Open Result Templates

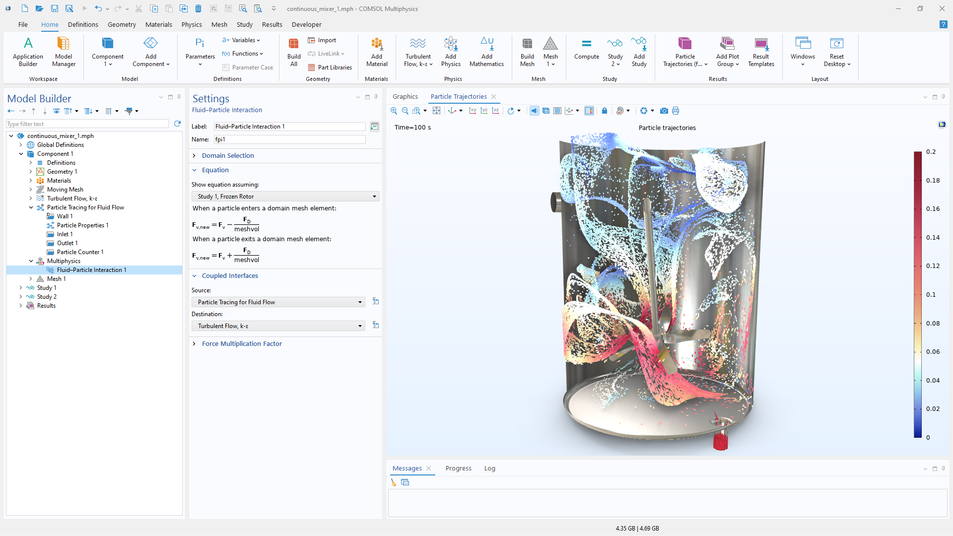click(761, 52)
